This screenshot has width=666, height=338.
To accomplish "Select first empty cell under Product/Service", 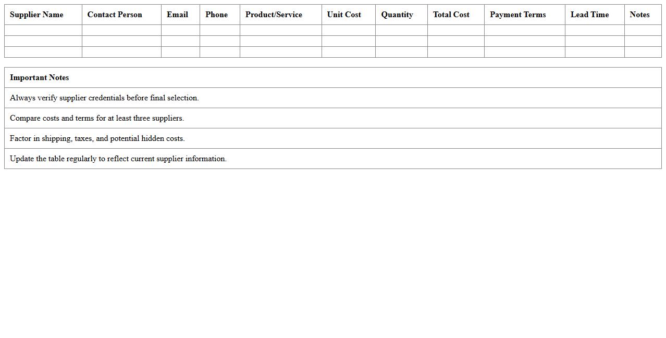I will pos(280,30).
